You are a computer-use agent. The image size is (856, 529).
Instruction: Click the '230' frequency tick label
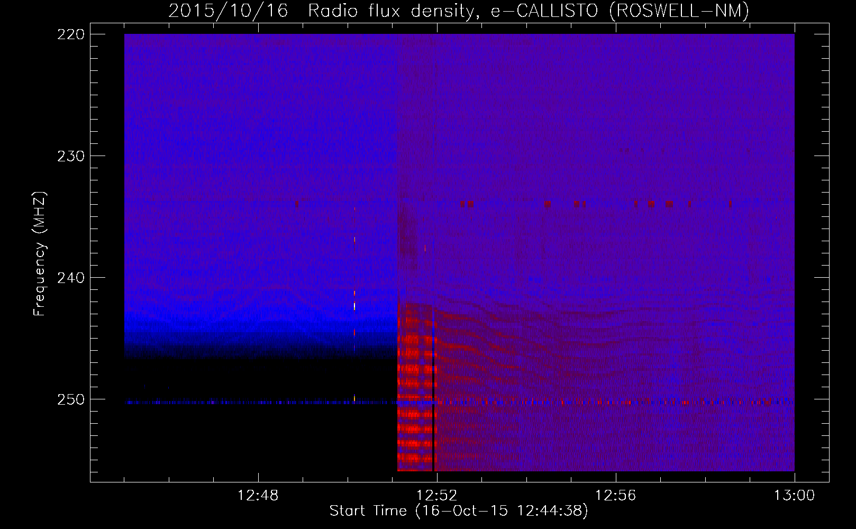pos(70,156)
